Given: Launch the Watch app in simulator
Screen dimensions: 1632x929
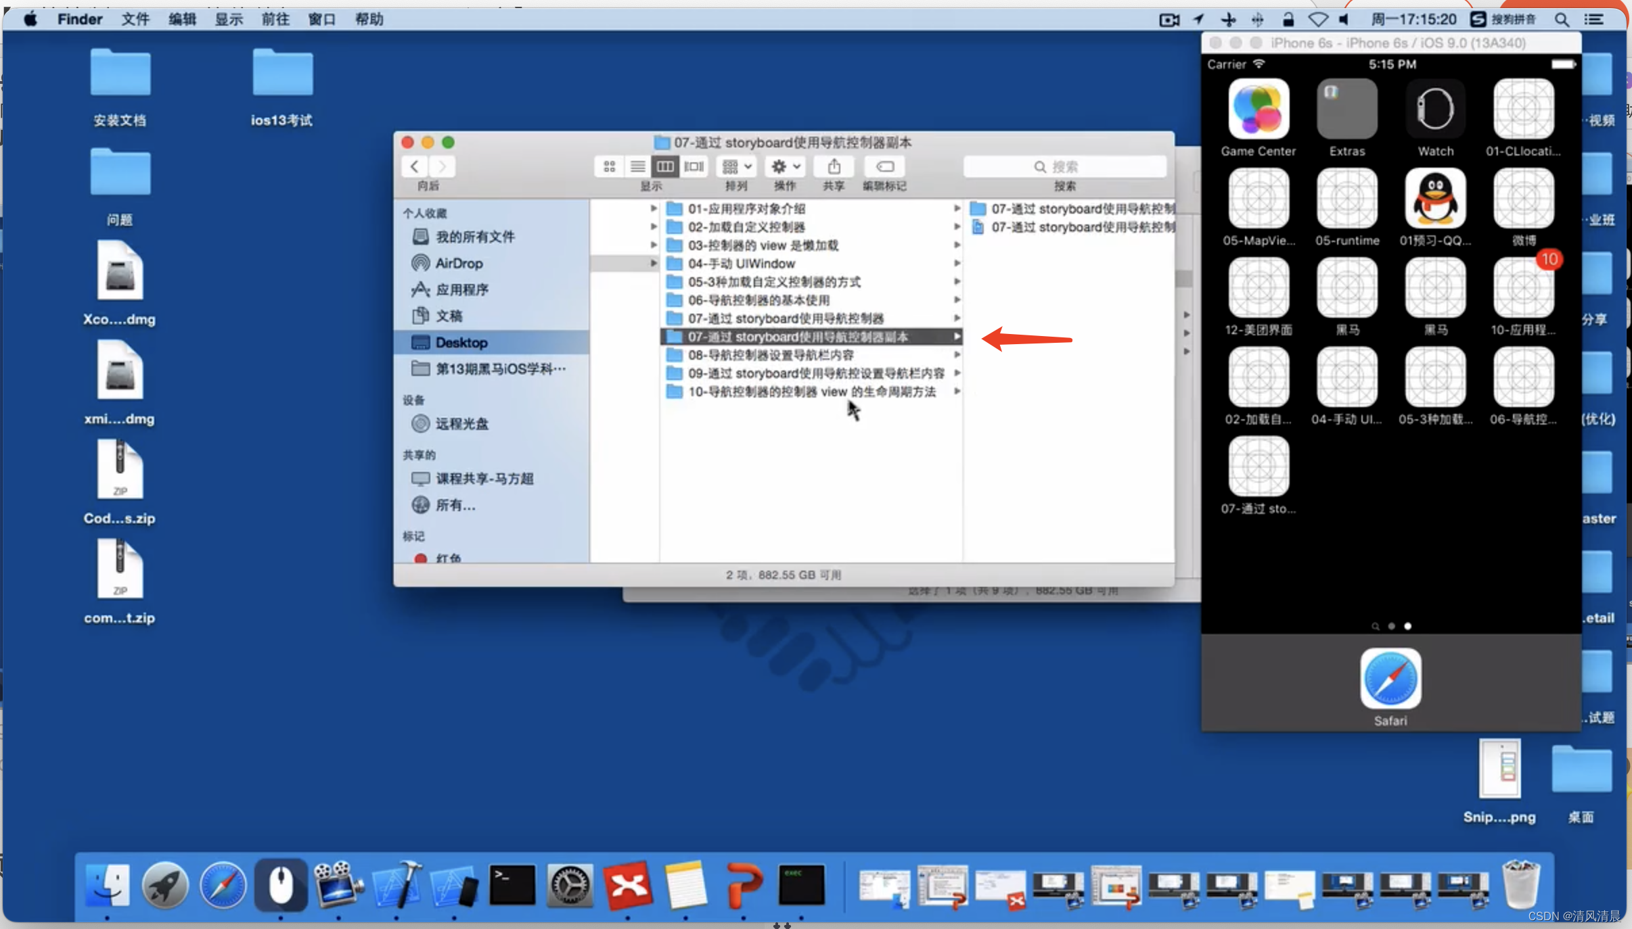Looking at the screenshot, I should (x=1435, y=108).
